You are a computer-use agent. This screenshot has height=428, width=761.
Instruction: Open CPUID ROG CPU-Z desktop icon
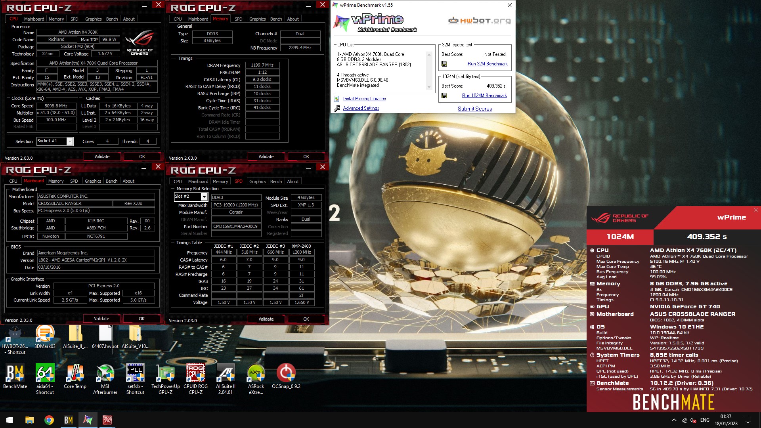[x=195, y=379]
